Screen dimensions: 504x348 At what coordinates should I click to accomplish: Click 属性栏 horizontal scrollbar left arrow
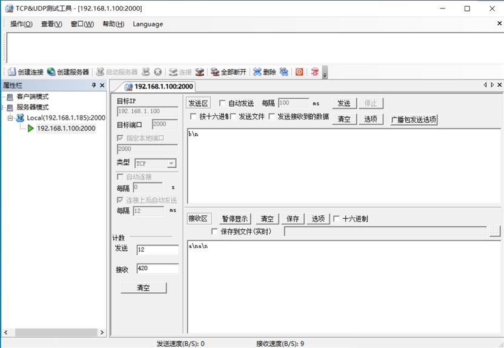(x=5, y=332)
